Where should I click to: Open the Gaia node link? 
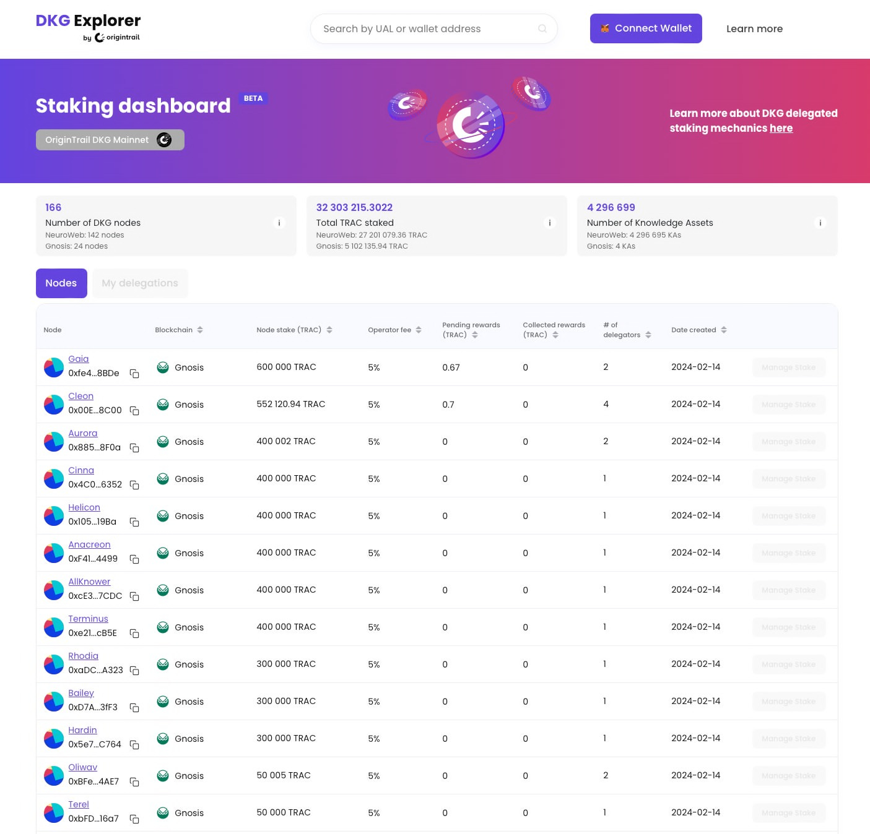(79, 359)
